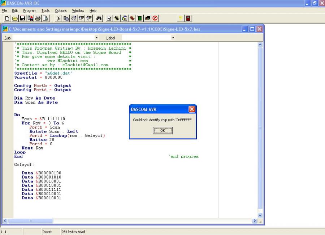Image resolution: width=325 pixels, height=235 pixels.
Task: Open the Options menu
Action: (x=61, y=11)
